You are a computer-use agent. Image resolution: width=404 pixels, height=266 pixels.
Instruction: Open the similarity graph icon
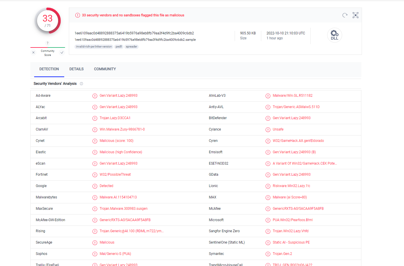[355, 15]
